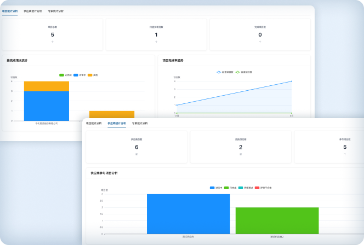This screenshot has height=245, width=364.
Task: Switch to 供应商统计分析 tab in back window
Action: (32, 11)
